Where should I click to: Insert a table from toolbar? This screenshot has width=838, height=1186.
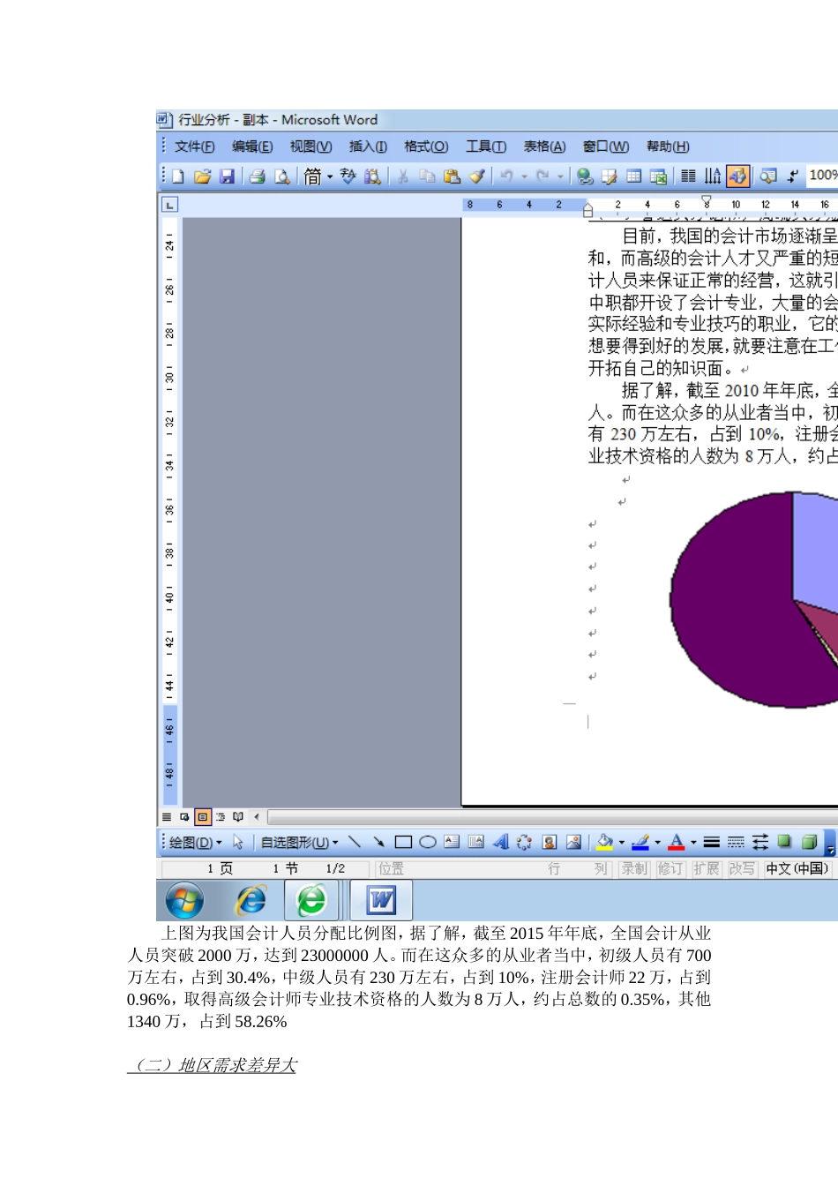point(634,176)
